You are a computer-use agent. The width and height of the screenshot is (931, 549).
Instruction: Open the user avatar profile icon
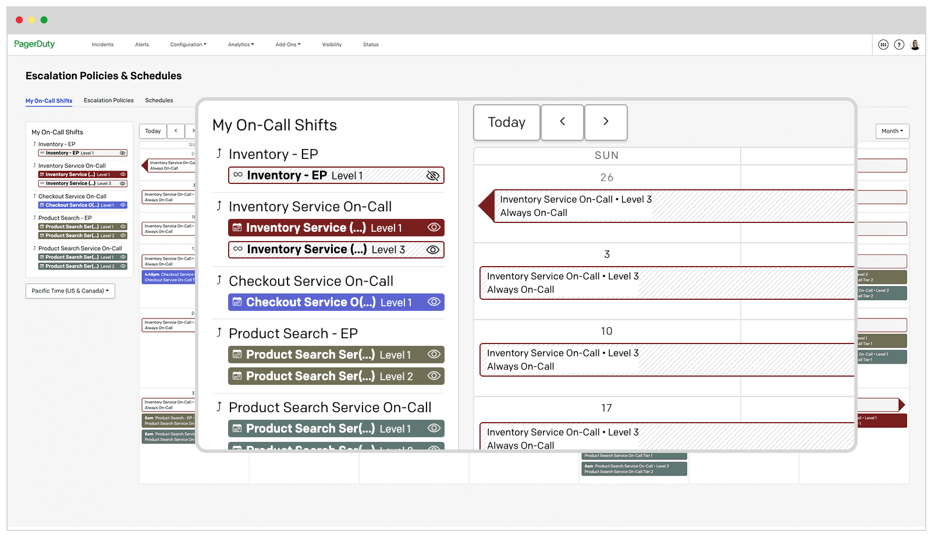915,44
